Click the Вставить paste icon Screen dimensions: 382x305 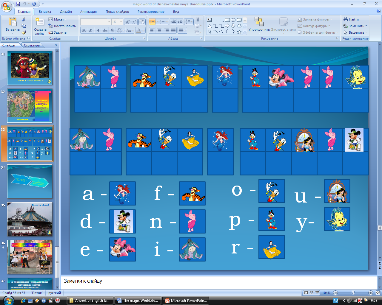[13, 22]
